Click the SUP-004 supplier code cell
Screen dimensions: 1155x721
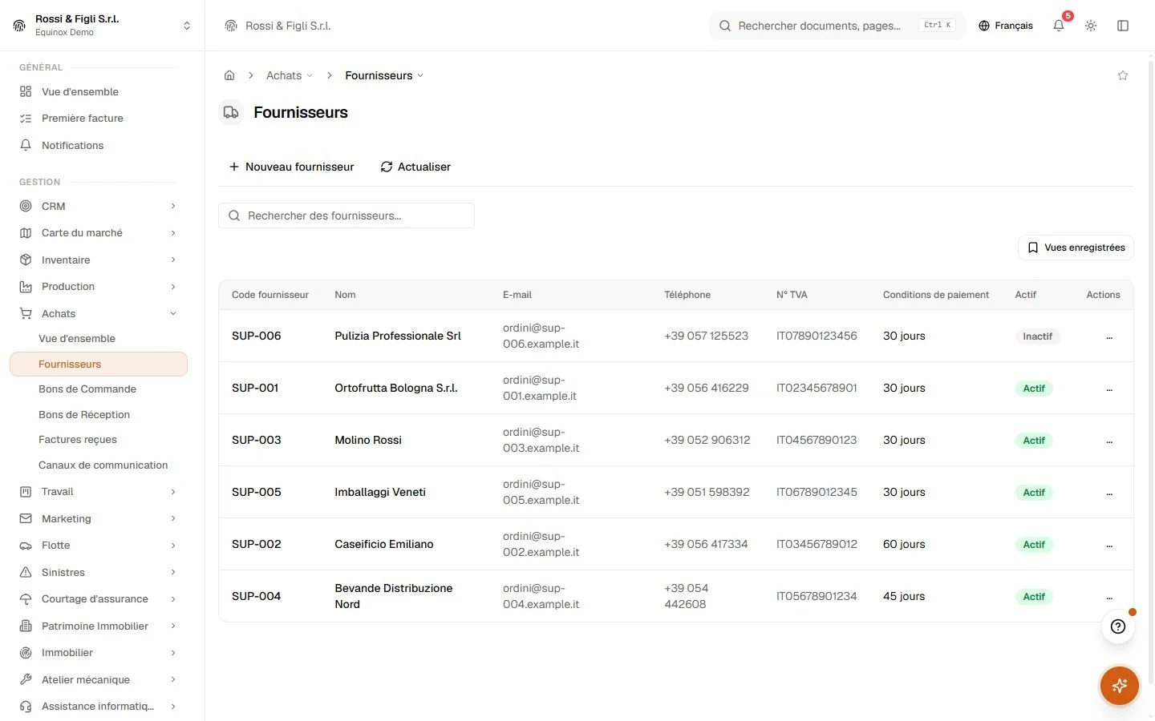[257, 596]
